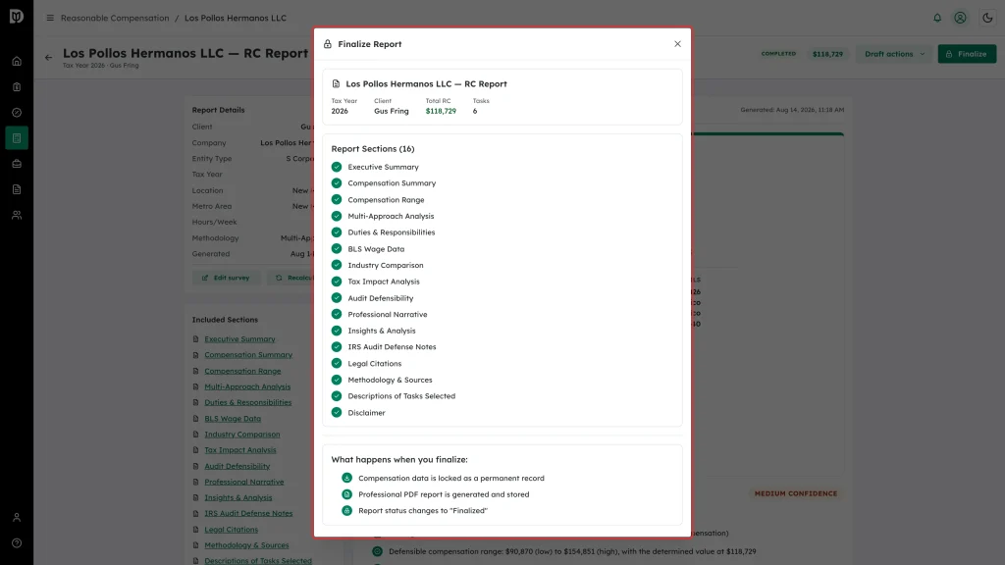Open account person icon at sidebar bottom
The height and width of the screenshot is (565, 1005).
pos(17,518)
